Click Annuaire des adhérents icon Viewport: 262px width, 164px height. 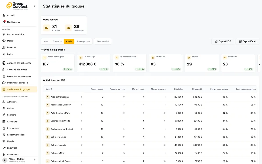(4, 63)
